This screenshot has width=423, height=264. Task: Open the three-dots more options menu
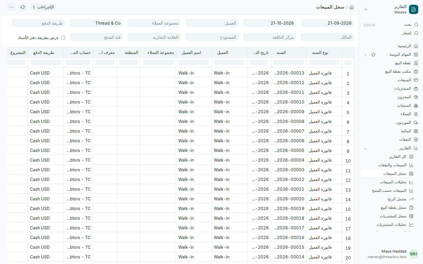(11, 7)
